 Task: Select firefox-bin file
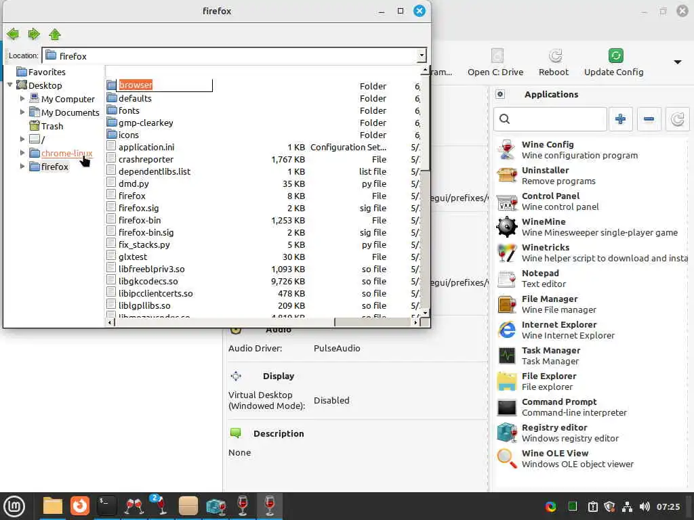click(x=140, y=220)
